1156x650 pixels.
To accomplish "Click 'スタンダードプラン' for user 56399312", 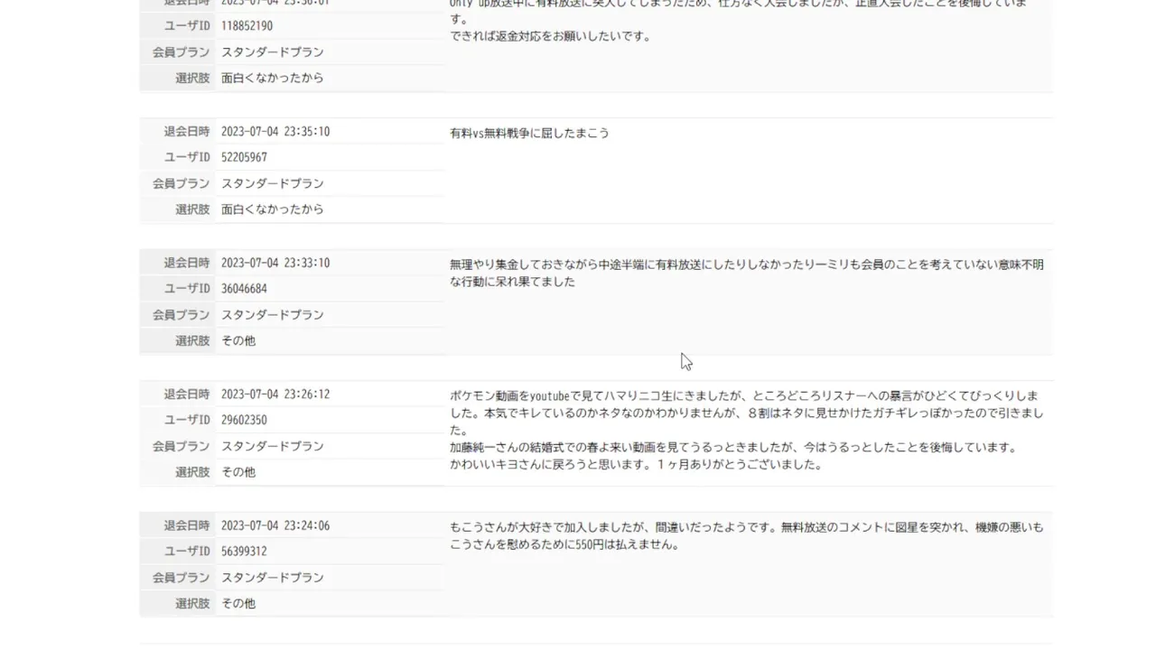I will tap(273, 578).
